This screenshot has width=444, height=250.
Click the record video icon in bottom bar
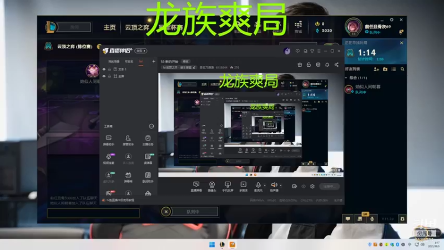pos(294,186)
